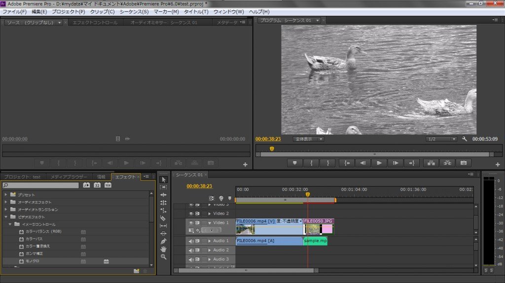Open the Program monitor button editor plus
505x283 pixels.
click(498, 164)
